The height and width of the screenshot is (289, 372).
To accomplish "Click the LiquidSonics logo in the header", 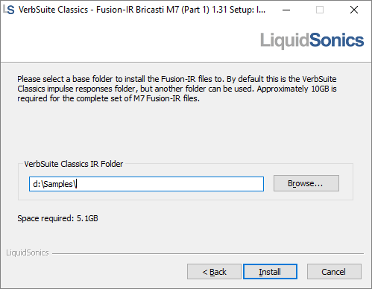I will pyautogui.click(x=312, y=40).
